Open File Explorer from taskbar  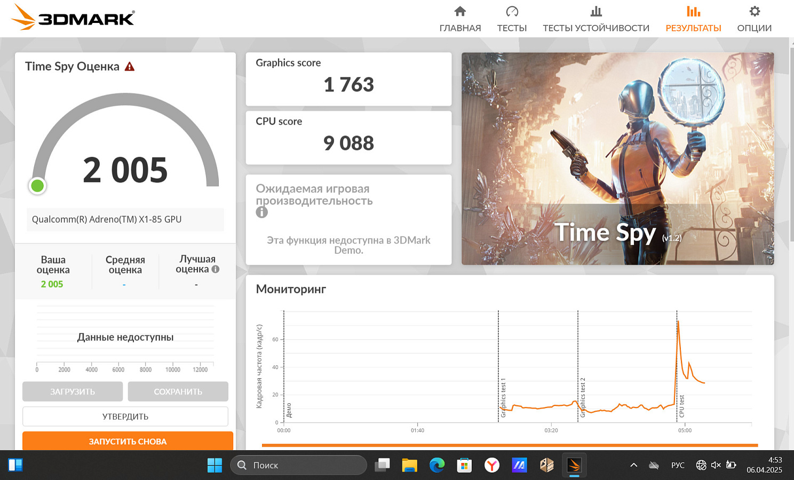tap(409, 465)
